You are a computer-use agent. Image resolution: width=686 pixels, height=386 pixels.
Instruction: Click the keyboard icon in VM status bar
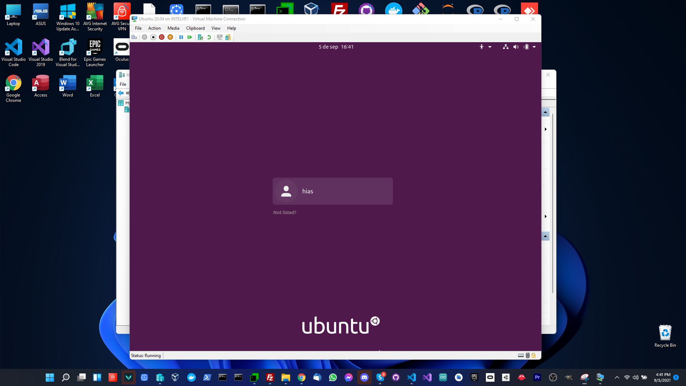[521, 355]
